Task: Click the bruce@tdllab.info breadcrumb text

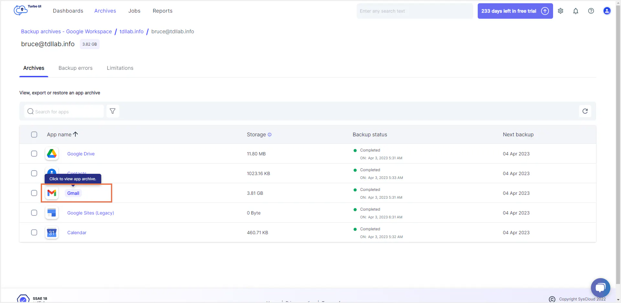Action: click(173, 32)
